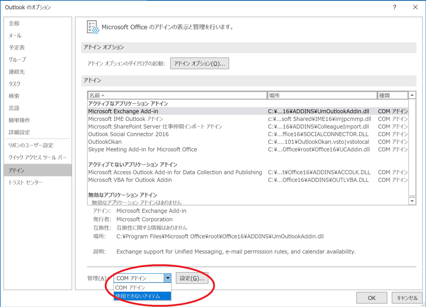This screenshot has width=426, height=307.
Task: Choose COM アドイン in the dropdown list
Action: [142, 287]
